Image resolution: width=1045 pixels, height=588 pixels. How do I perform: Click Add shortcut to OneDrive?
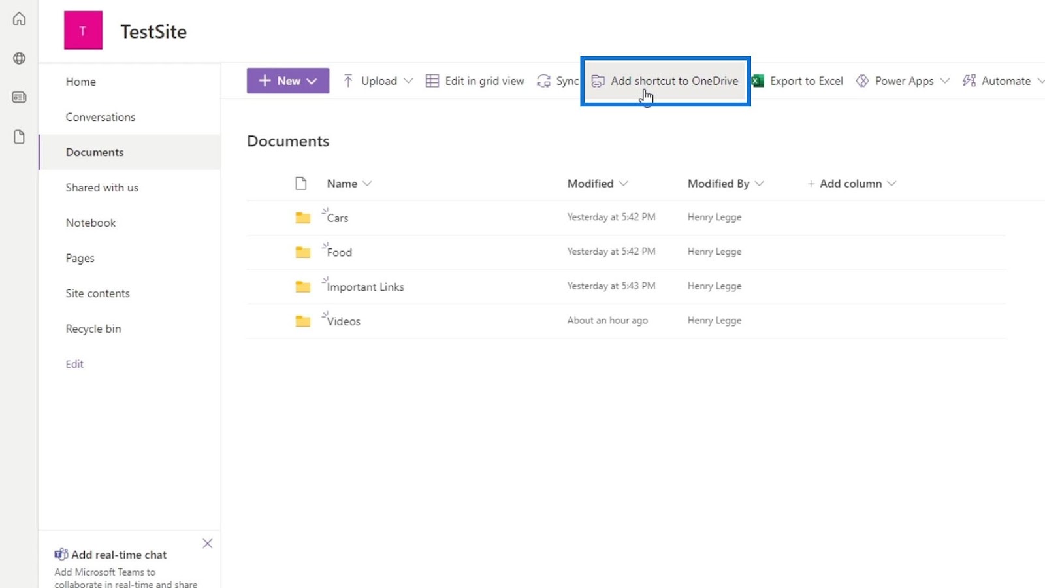(665, 81)
